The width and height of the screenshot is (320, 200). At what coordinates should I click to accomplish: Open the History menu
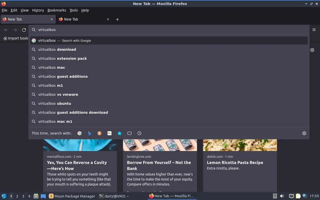click(38, 10)
